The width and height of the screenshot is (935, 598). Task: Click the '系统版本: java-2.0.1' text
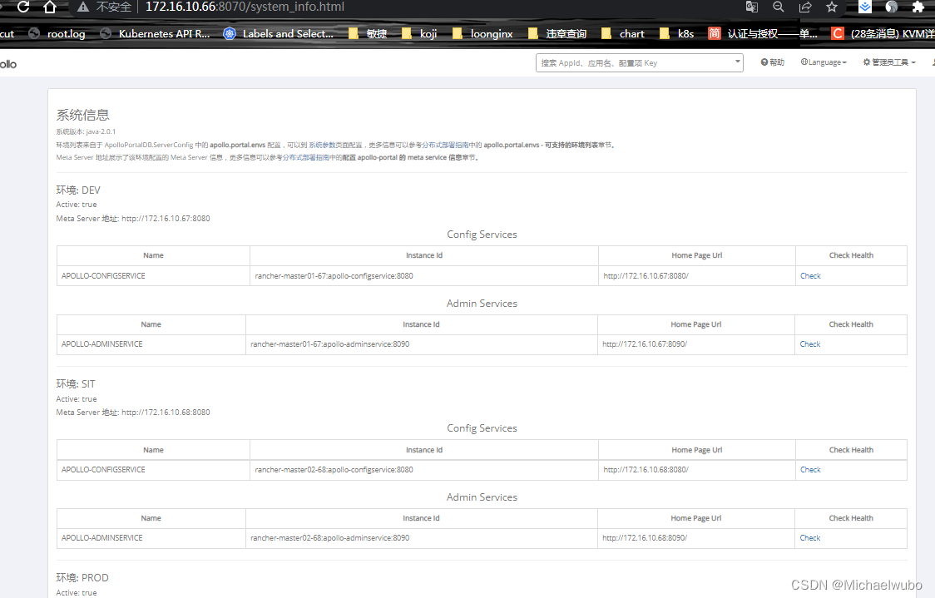(x=86, y=131)
